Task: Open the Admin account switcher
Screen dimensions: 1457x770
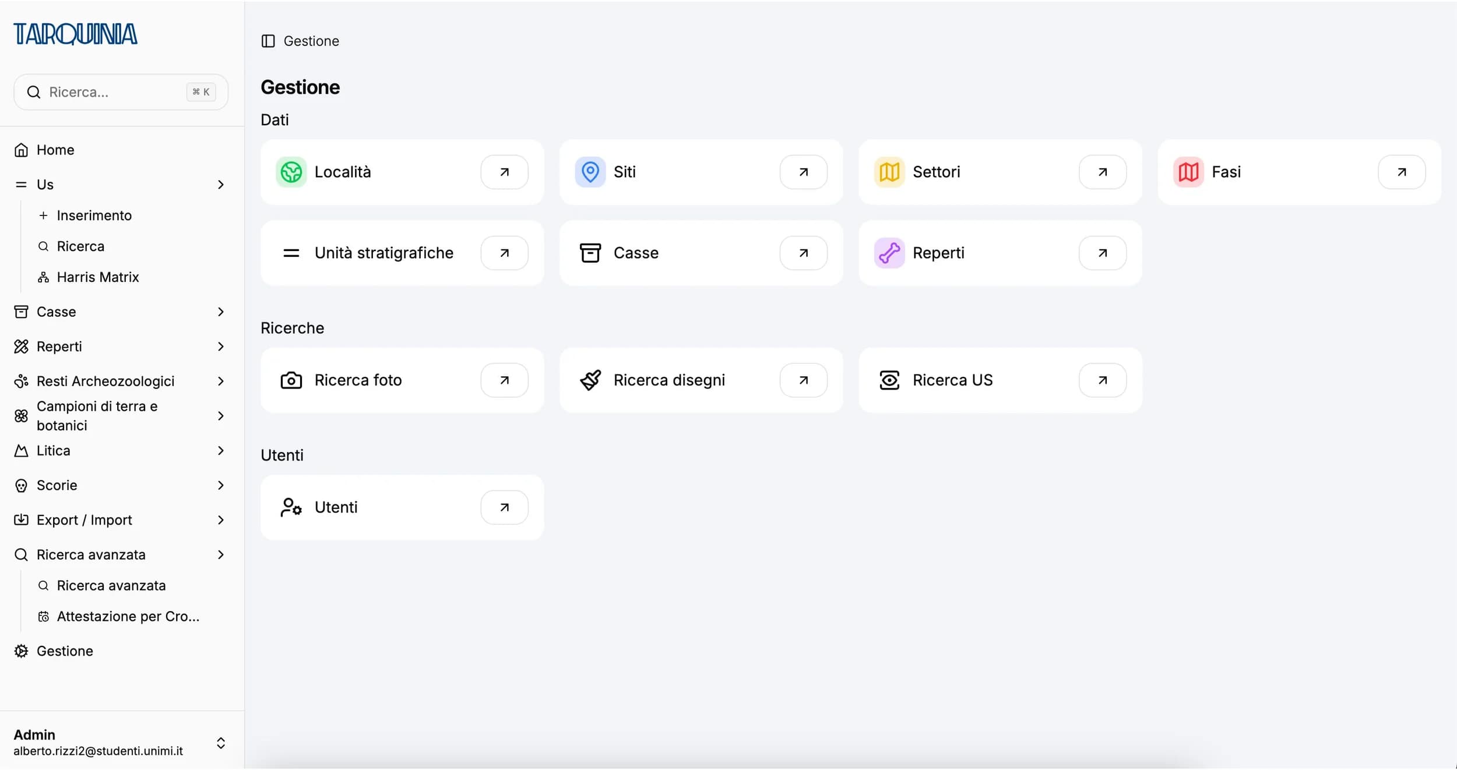Action: click(x=220, y=743)
